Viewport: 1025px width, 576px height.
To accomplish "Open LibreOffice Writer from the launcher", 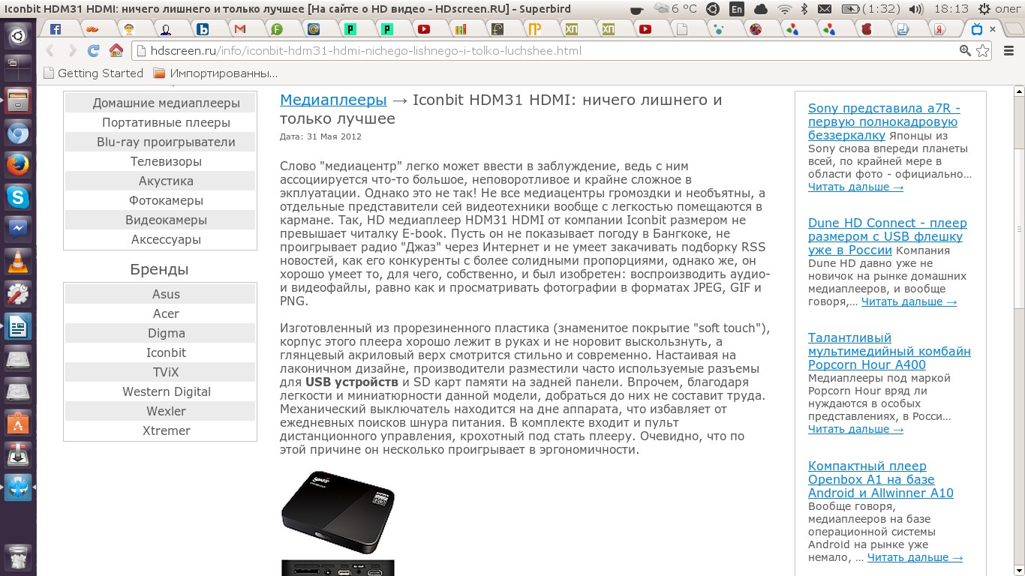I will [18, 326].
